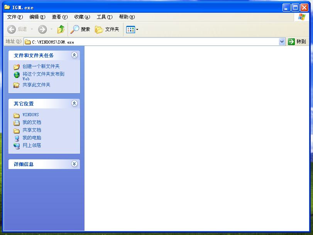The image size is (313, 235).
Task: Toggle the 文件夹 folders pane
Action: pyautogui.click(x=107, y=29)
